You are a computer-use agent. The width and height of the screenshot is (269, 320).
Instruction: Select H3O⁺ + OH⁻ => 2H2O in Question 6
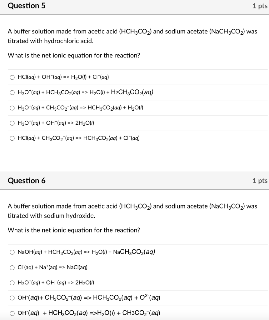(12, 282)
